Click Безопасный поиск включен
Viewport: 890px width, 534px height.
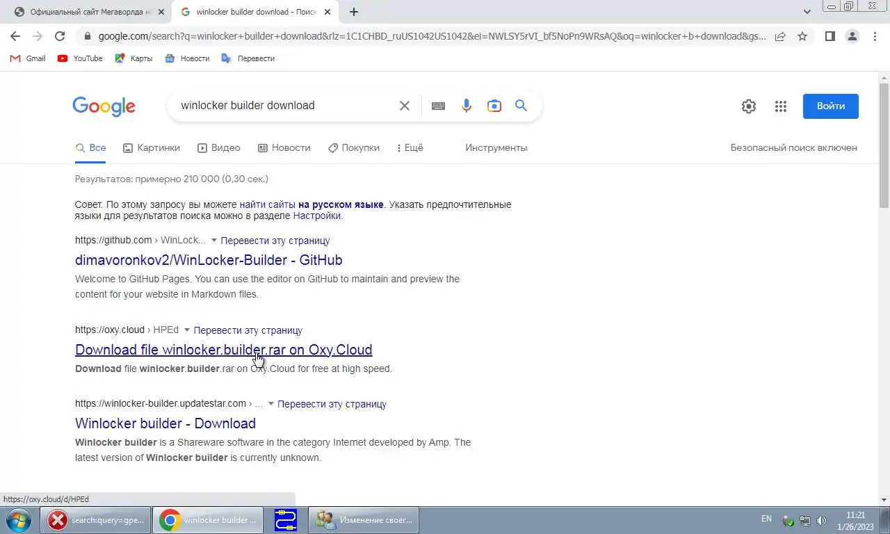(794, 147)
